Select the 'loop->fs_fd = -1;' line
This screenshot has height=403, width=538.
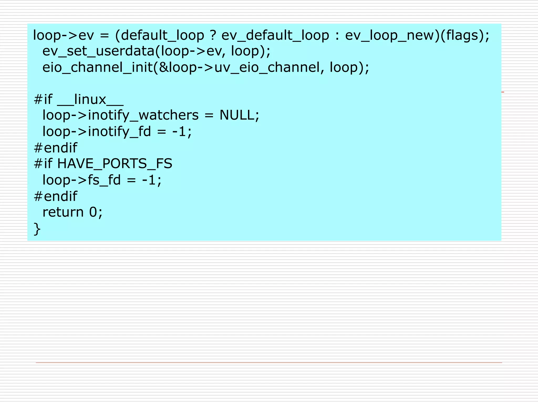(x=102, y=180)
